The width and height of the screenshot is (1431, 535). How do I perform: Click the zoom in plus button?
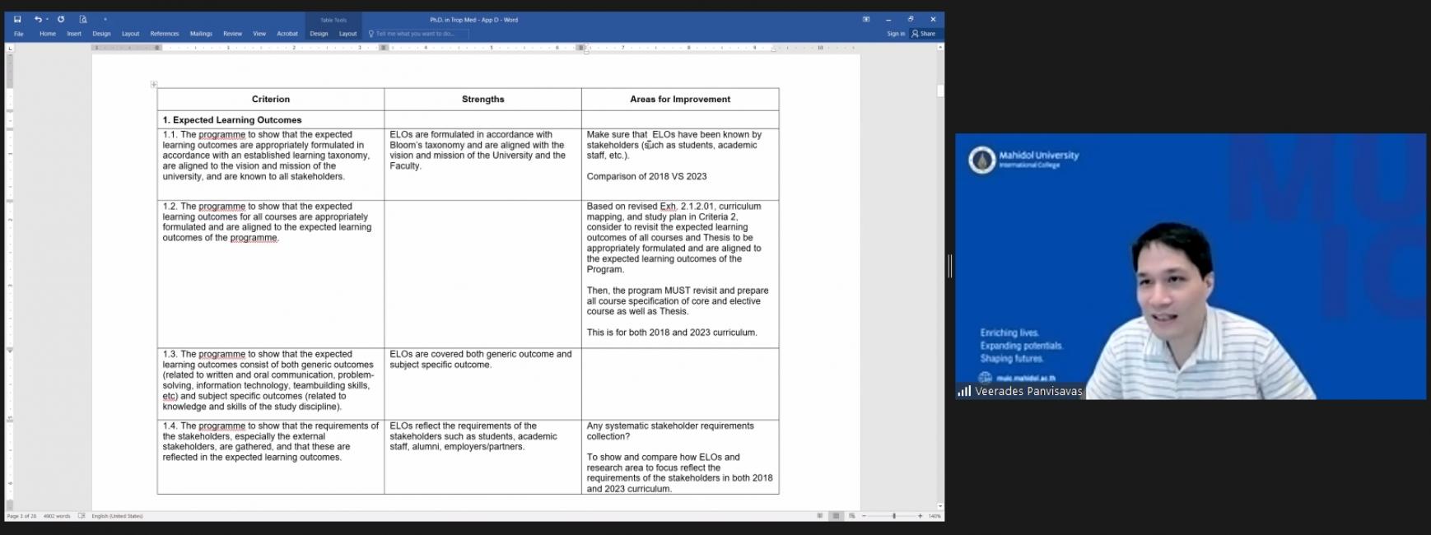[x=921, y=516]
